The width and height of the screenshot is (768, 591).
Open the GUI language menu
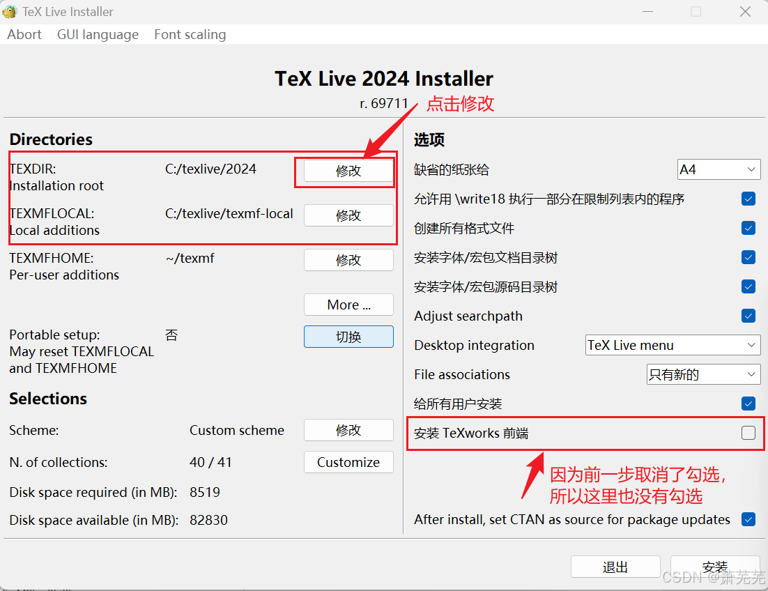click(98, 35)
